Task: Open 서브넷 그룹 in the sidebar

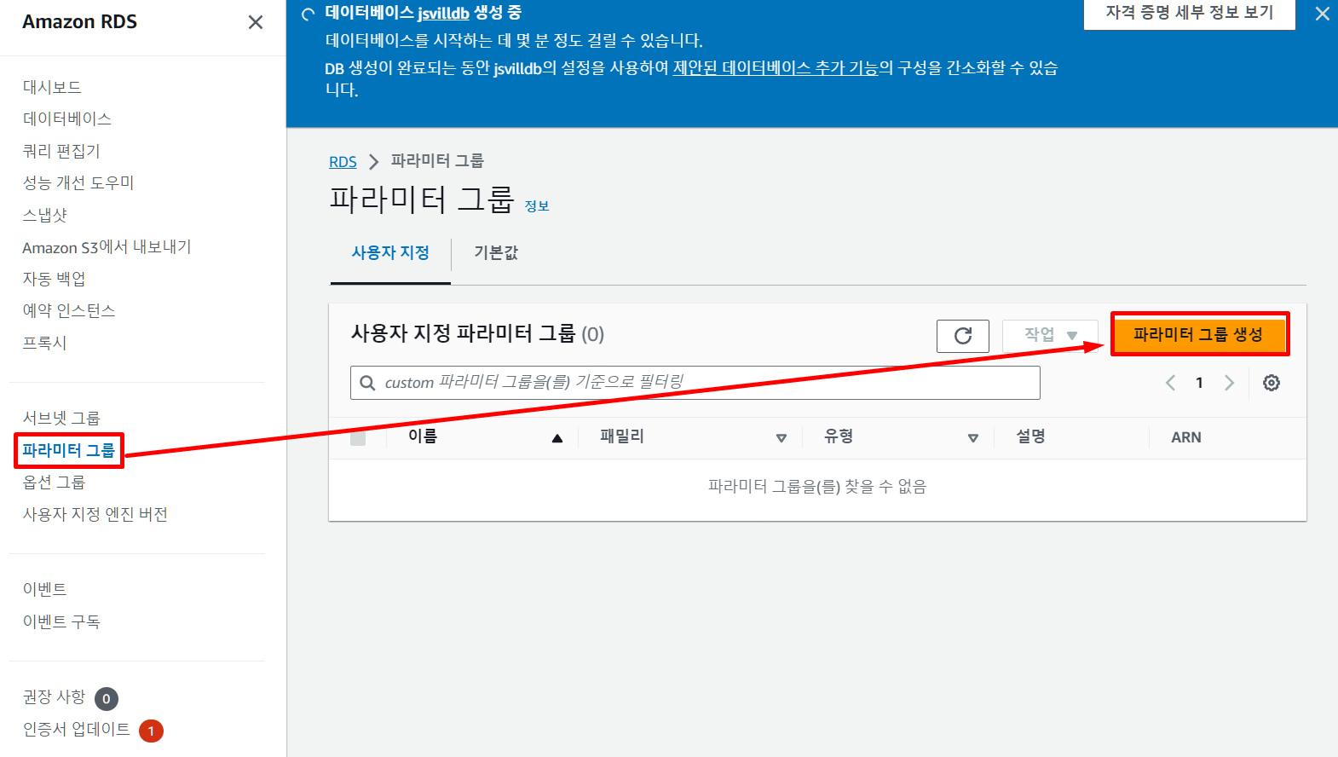Action: coord(61,418)
